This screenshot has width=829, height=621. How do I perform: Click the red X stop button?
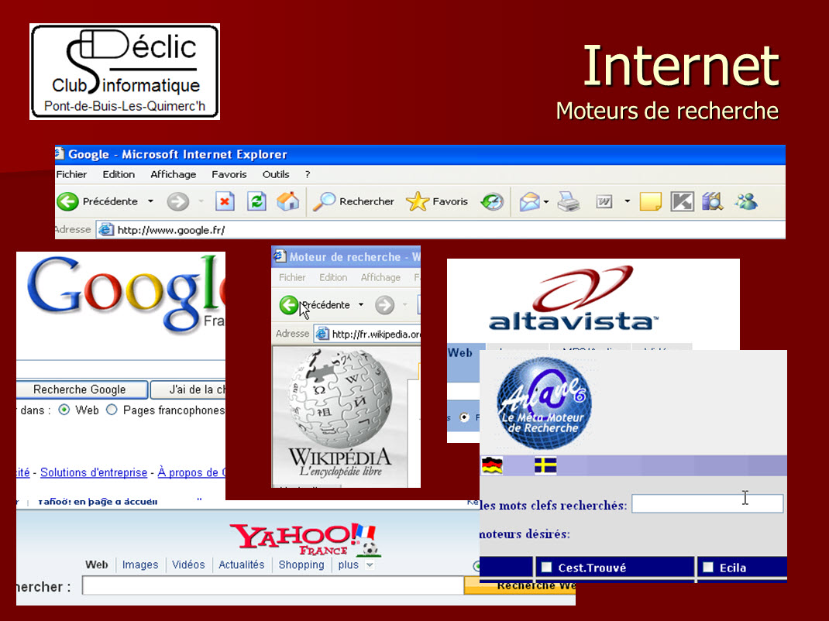click(225, 201)
